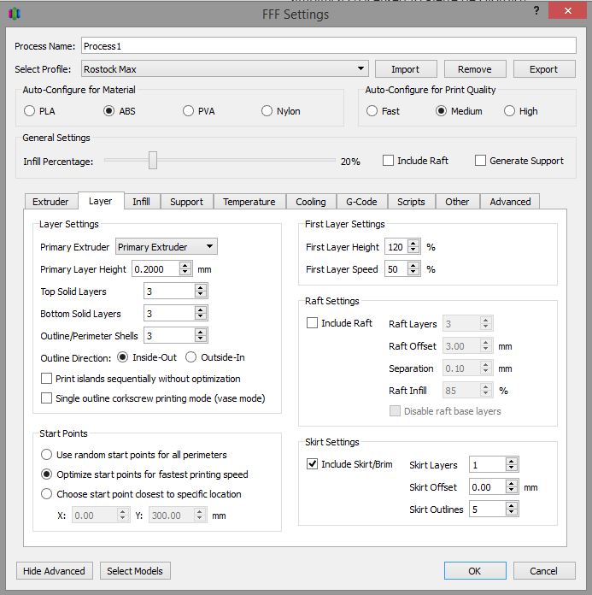Uncheck the Include Skirt/Brim checkbox

(313, 464)
